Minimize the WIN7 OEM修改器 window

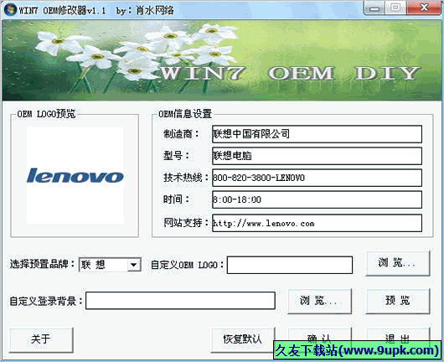pyautogui.click(x=374, y=8)
